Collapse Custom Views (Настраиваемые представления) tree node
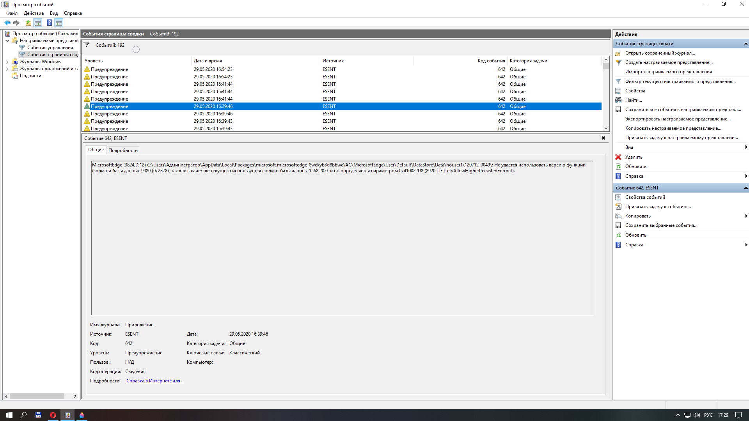Screen dimensions: 749x421 coord(7,41)
